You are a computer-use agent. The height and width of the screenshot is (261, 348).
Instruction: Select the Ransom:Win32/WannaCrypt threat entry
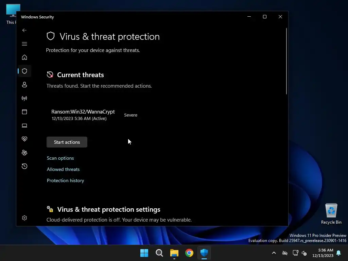tap(94, 115)
